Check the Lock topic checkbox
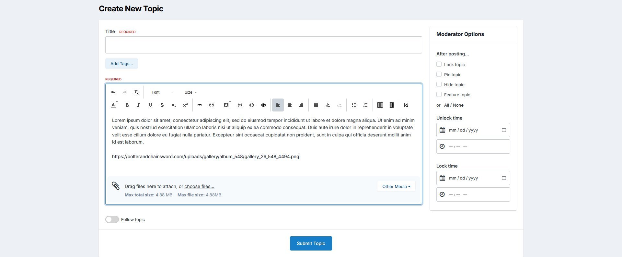 point(439,64)
